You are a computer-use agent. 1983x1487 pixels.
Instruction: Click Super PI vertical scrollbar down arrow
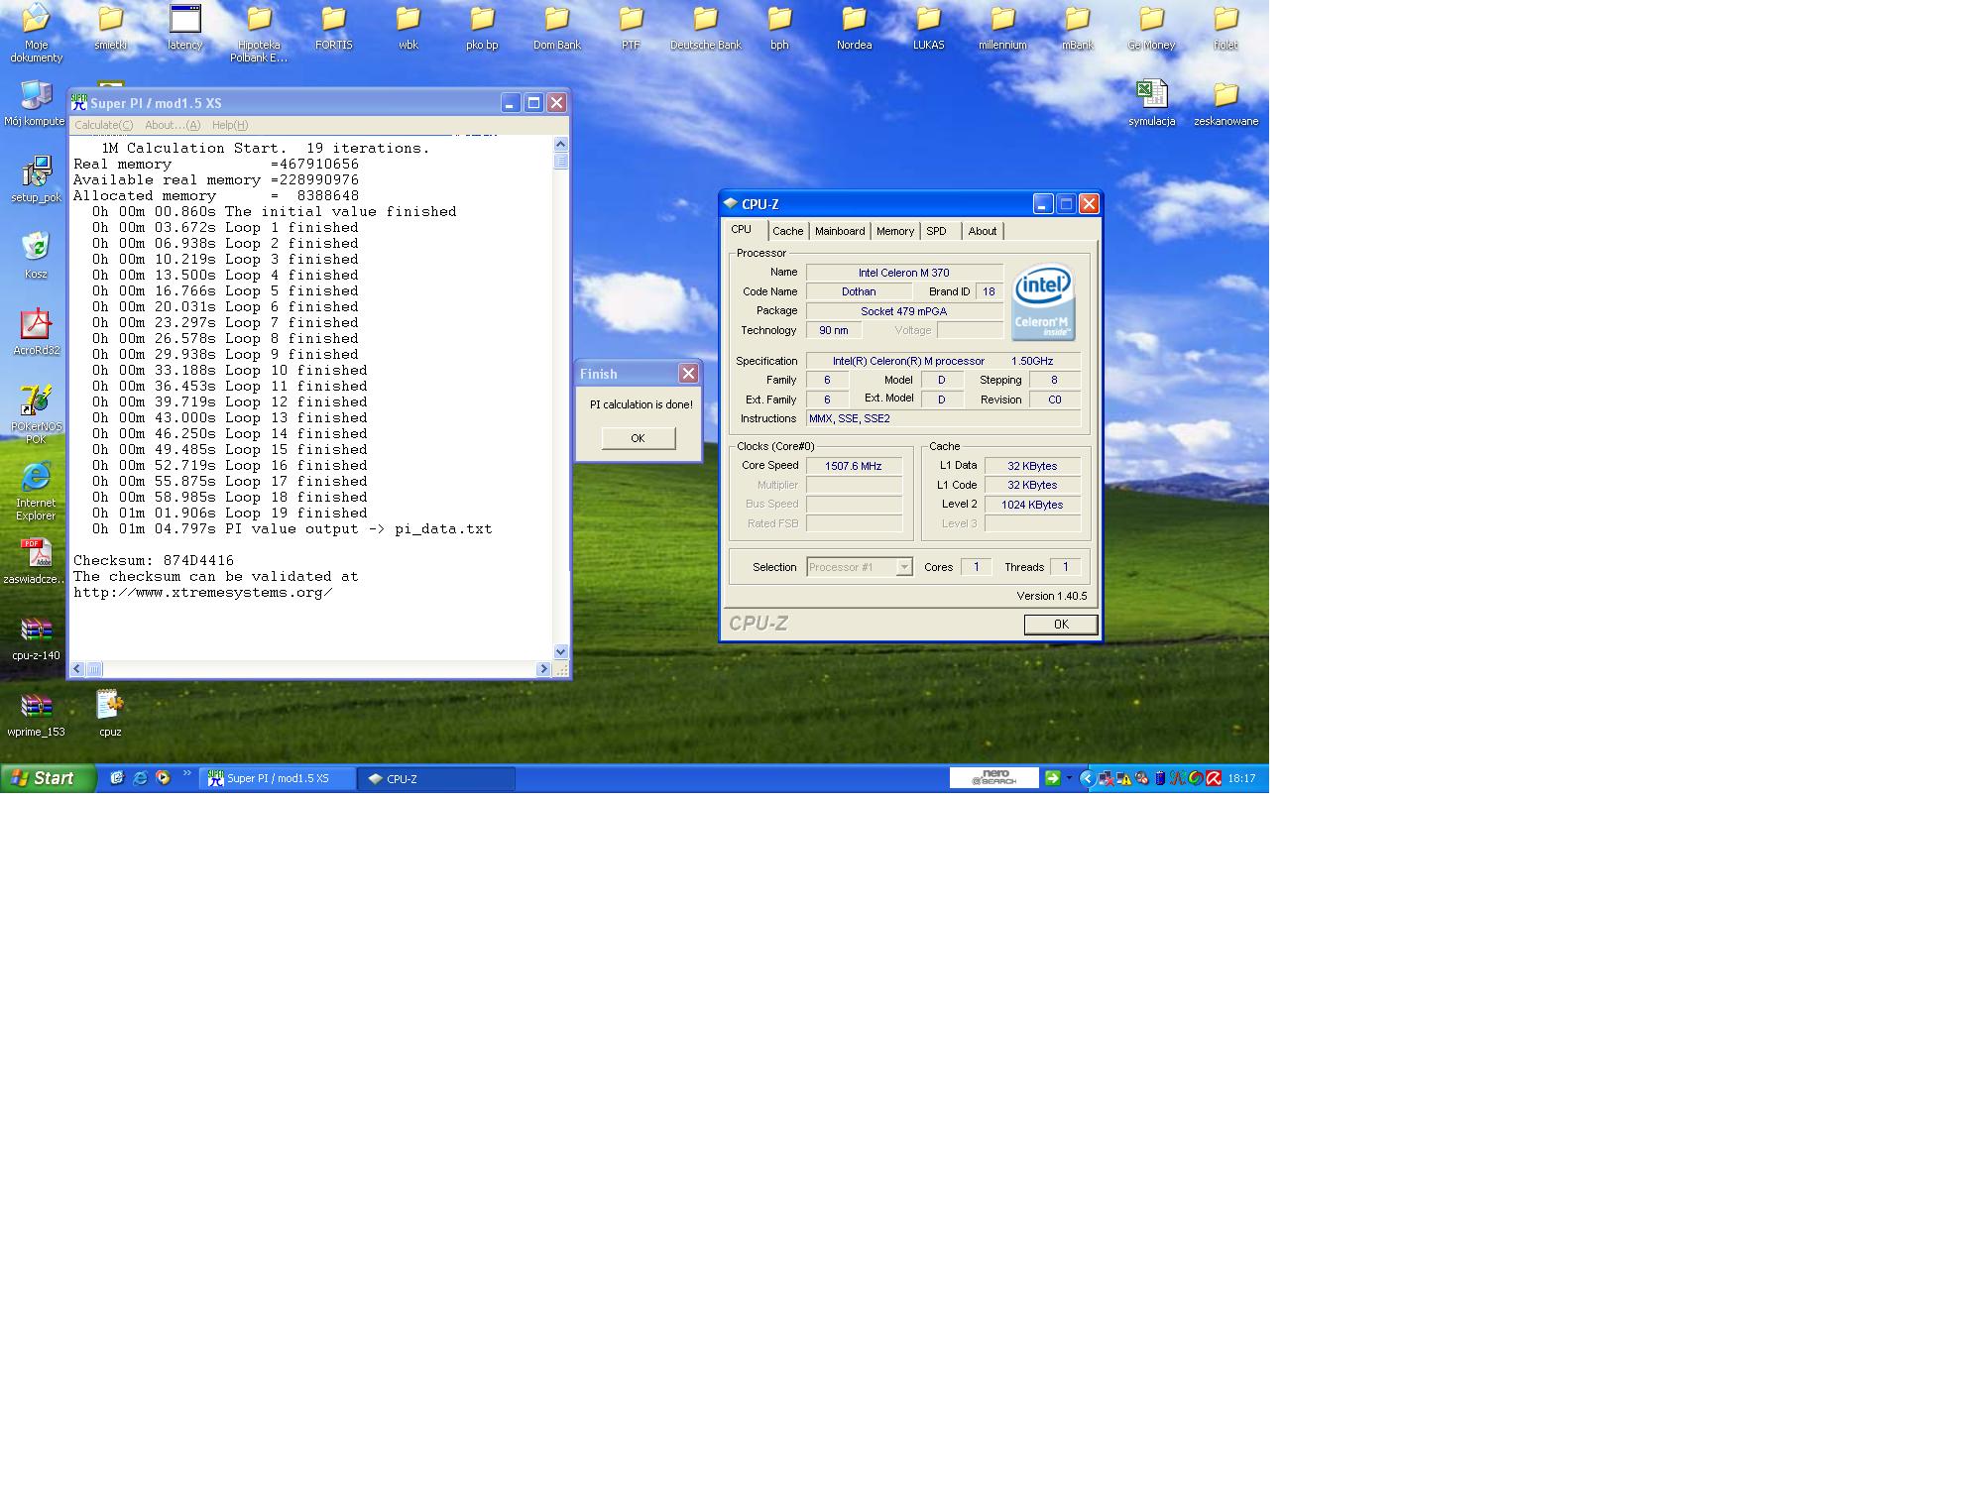(x=561, y=652)
